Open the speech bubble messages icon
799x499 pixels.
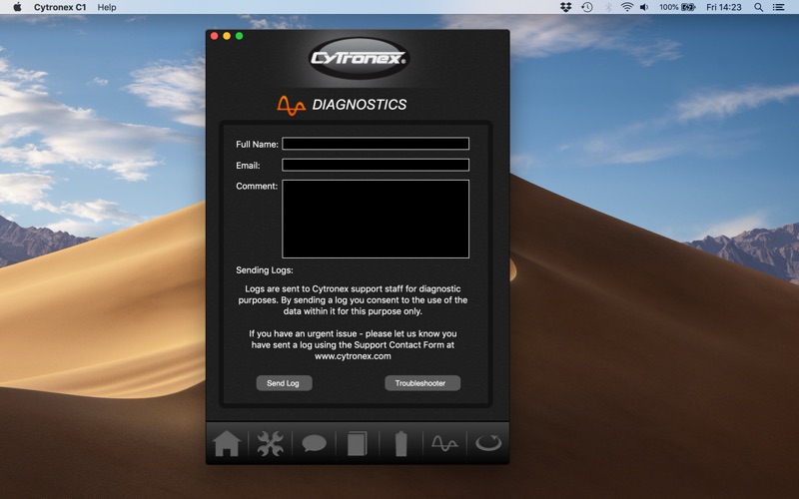314,443
